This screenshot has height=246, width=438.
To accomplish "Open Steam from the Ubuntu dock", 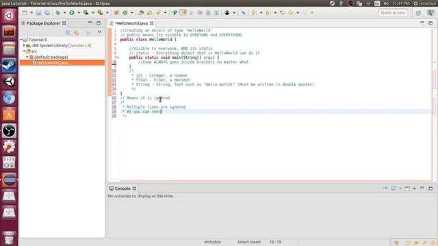I will pyautogui.click(x=9, y=66).
